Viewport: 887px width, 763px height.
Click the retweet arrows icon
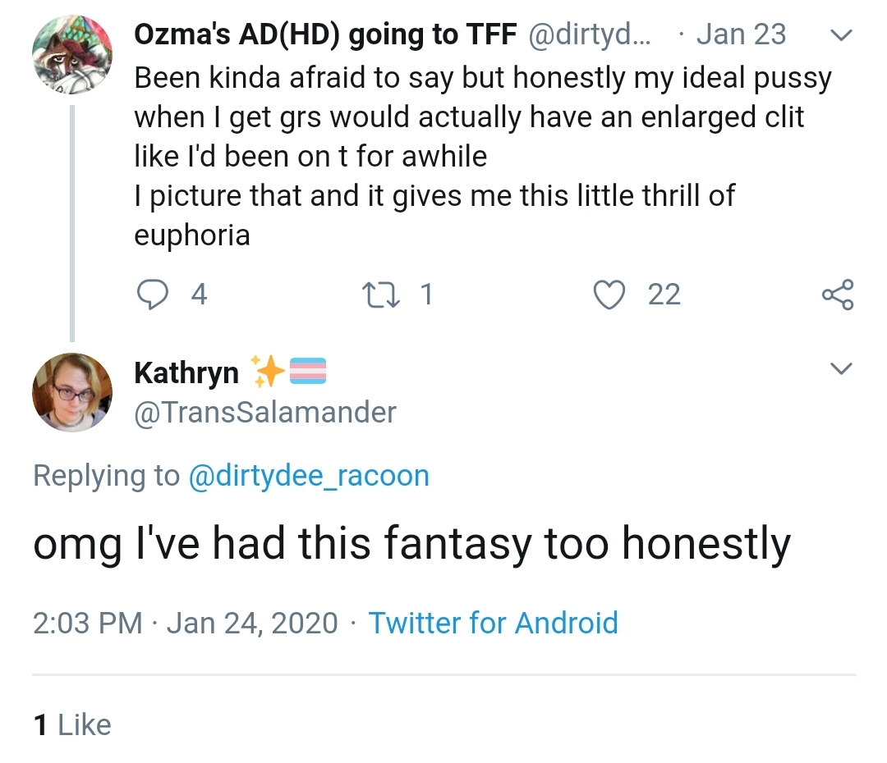(x=382, y=295)
